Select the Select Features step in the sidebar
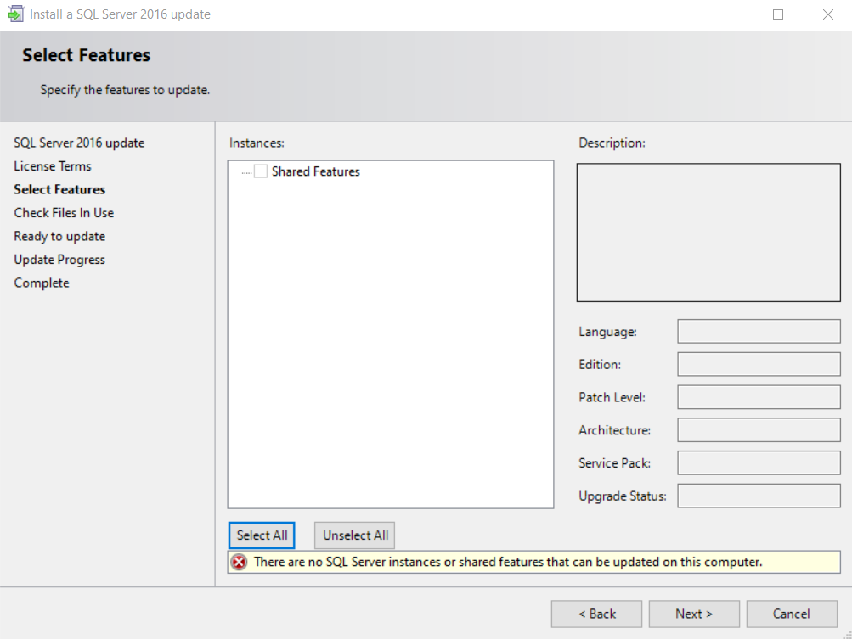This screenshot has height=639, width=852. tap(59, 189)
